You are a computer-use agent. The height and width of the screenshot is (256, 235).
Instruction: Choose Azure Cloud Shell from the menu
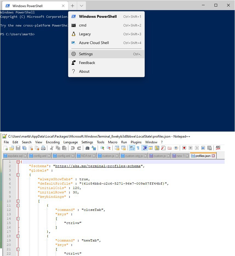[x=106, y=43]
